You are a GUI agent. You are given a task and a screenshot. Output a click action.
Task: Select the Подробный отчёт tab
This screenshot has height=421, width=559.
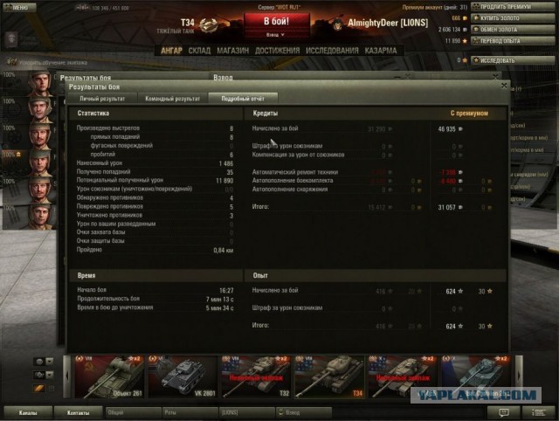click(243, 99)
